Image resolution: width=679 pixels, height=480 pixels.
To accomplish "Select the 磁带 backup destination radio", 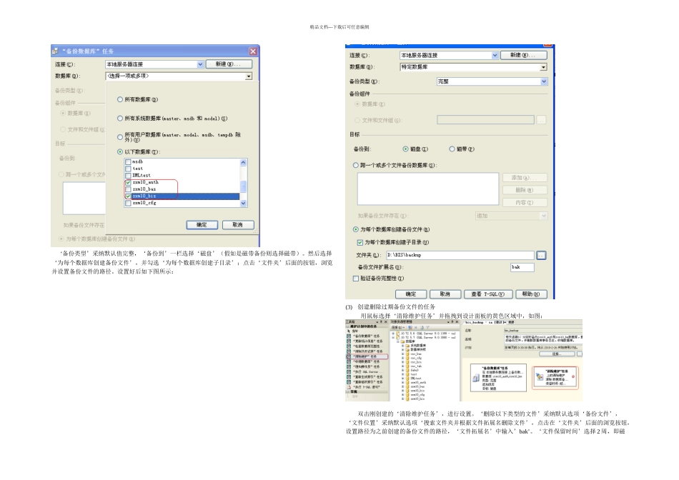I will point(452,149).
